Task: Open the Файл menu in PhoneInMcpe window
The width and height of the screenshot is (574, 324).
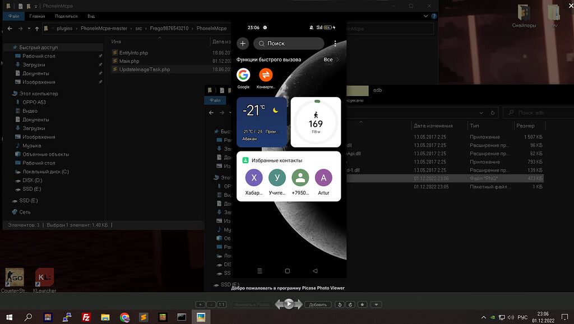Action: point(13,16)
